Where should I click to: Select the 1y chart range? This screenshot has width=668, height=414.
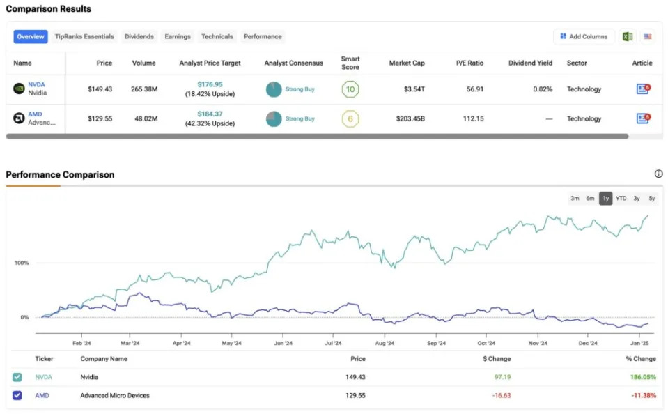click(x=606, y=198)
